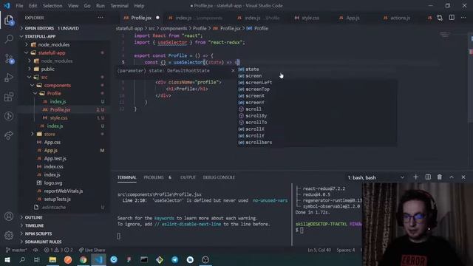
Task: Open Windows Start menu
Action: 7,259
